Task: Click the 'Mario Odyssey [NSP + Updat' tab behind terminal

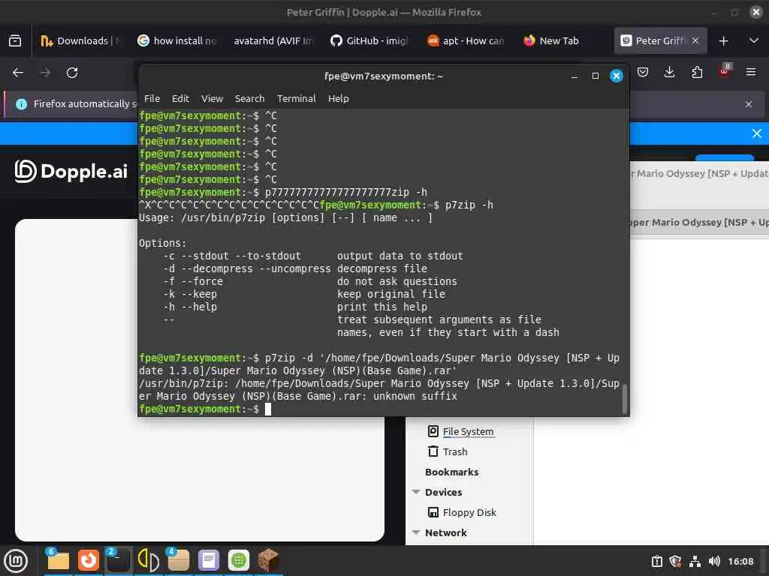Action: [700, 173]
